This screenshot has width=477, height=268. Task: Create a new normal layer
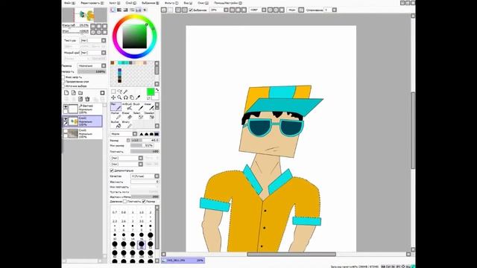click(x=66, y=92)
